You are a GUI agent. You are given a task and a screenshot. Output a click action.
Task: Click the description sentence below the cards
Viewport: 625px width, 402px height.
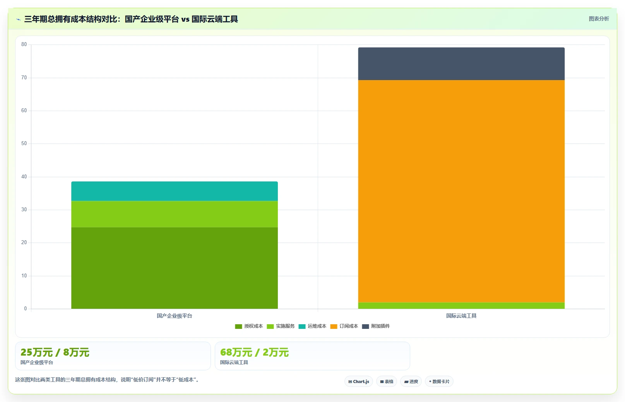coord(107,380)
